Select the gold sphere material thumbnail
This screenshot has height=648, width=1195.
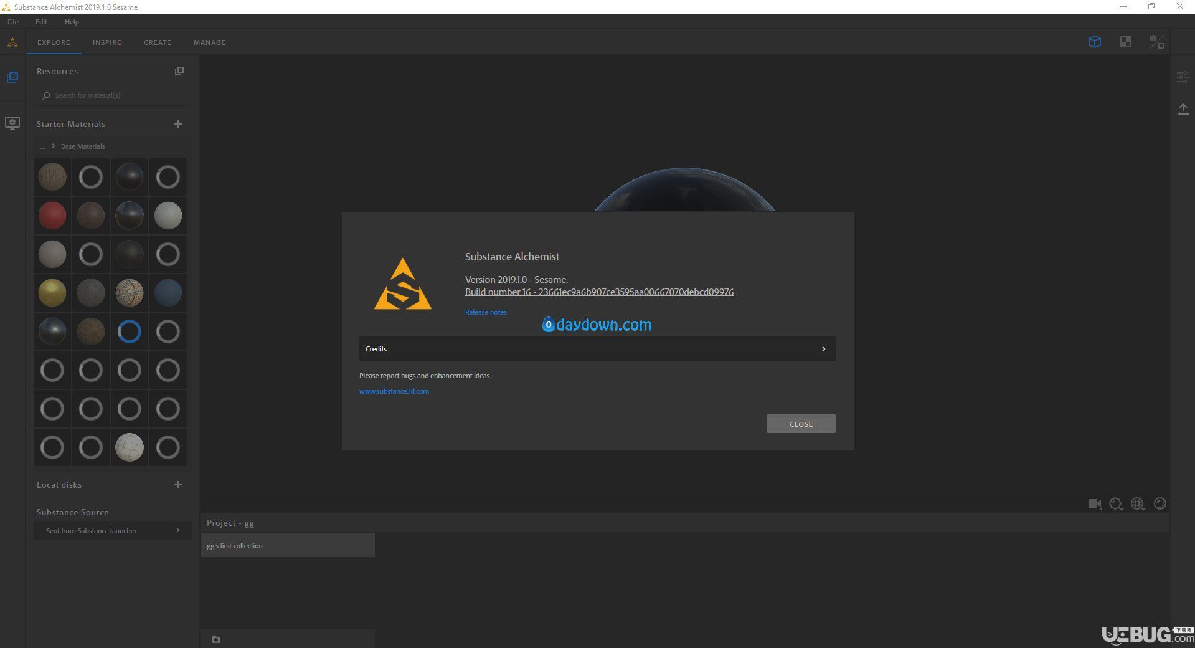point(52,293)
